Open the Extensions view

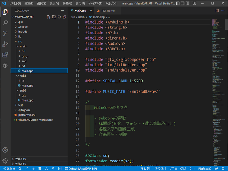click(5, 55)
